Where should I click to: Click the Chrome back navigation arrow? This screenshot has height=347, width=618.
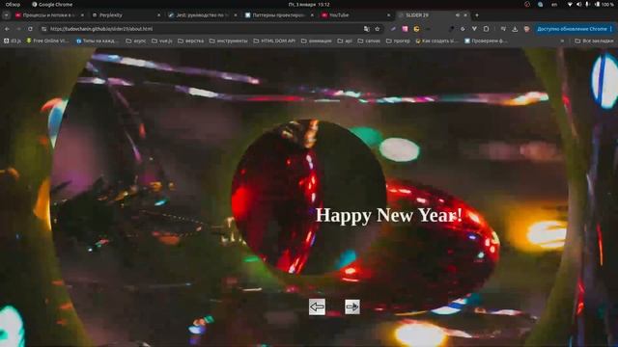pyautogui.click(x=7, y=29)
